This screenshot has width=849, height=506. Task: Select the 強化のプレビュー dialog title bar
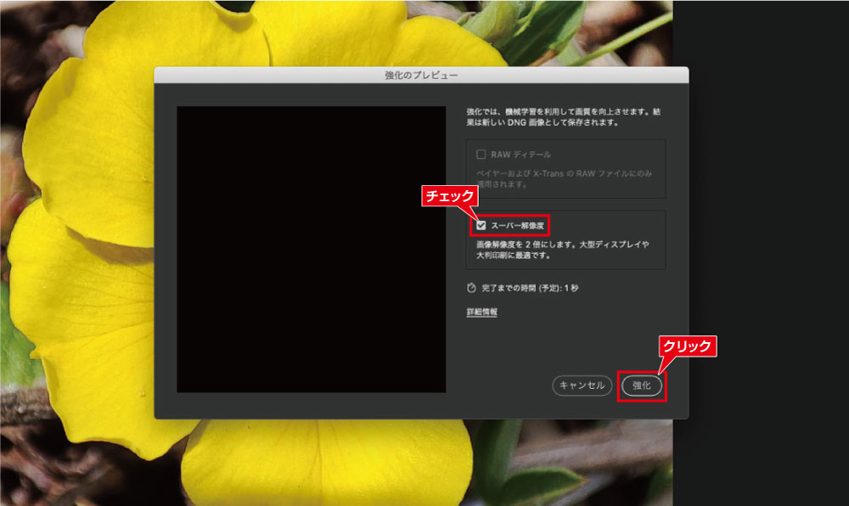(421, 76)
